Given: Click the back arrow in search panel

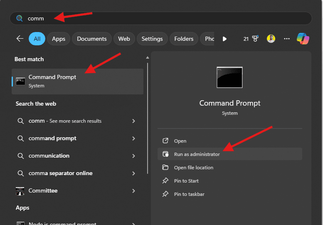Looking at the screenshot, I should [20, 39].
